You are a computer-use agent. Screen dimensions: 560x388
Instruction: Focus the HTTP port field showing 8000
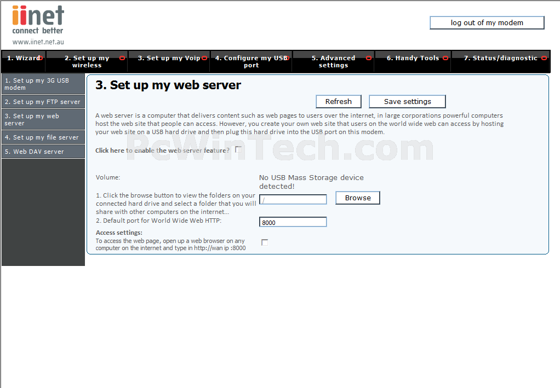pos(293,222)
